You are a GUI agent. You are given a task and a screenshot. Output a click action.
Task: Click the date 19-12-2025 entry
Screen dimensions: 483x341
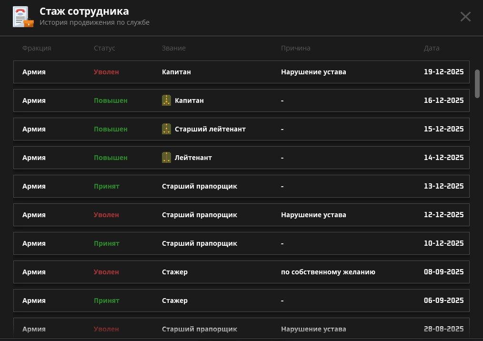point(443,72)
